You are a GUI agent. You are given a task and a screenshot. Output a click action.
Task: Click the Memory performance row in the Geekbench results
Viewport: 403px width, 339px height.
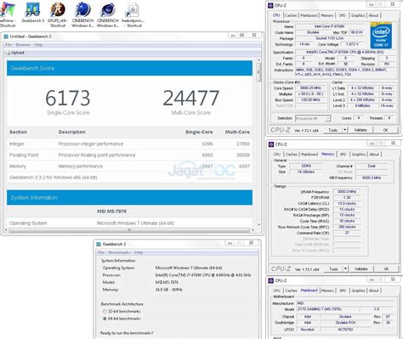(x=129, y=167)
